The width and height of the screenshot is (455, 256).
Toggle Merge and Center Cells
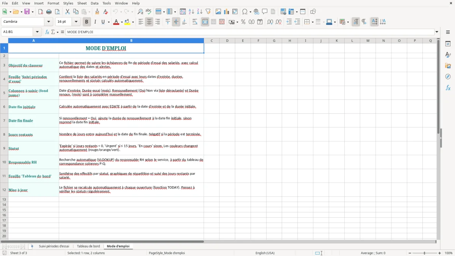pos(205,22)
